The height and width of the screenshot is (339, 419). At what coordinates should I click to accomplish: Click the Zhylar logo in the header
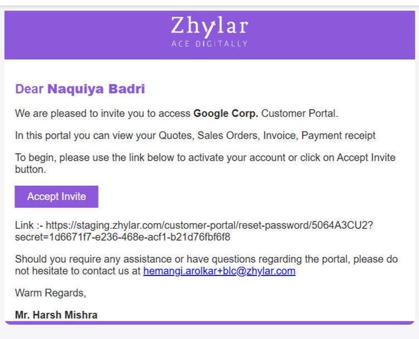(209, 26)
